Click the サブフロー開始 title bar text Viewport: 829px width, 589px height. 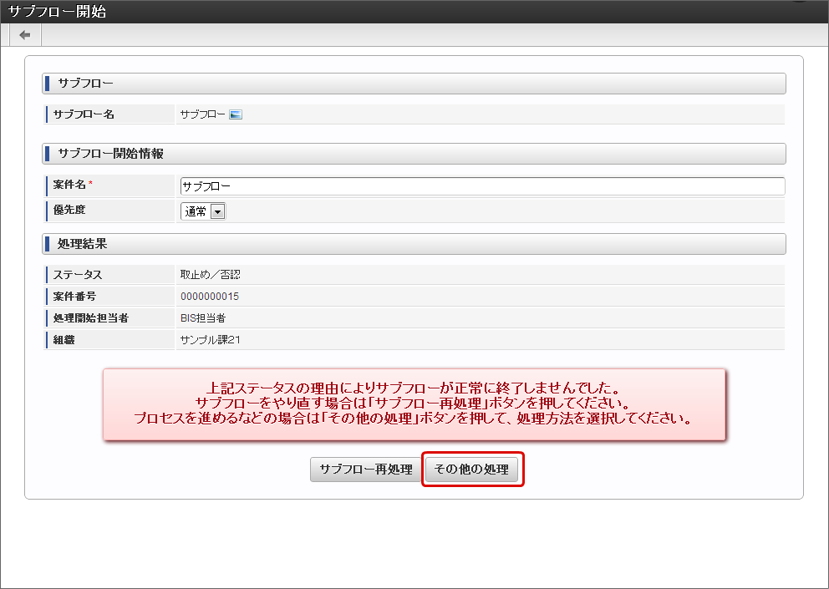pos(57,11)
